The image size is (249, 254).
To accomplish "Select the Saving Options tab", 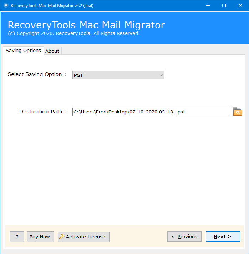I will 23,51.
